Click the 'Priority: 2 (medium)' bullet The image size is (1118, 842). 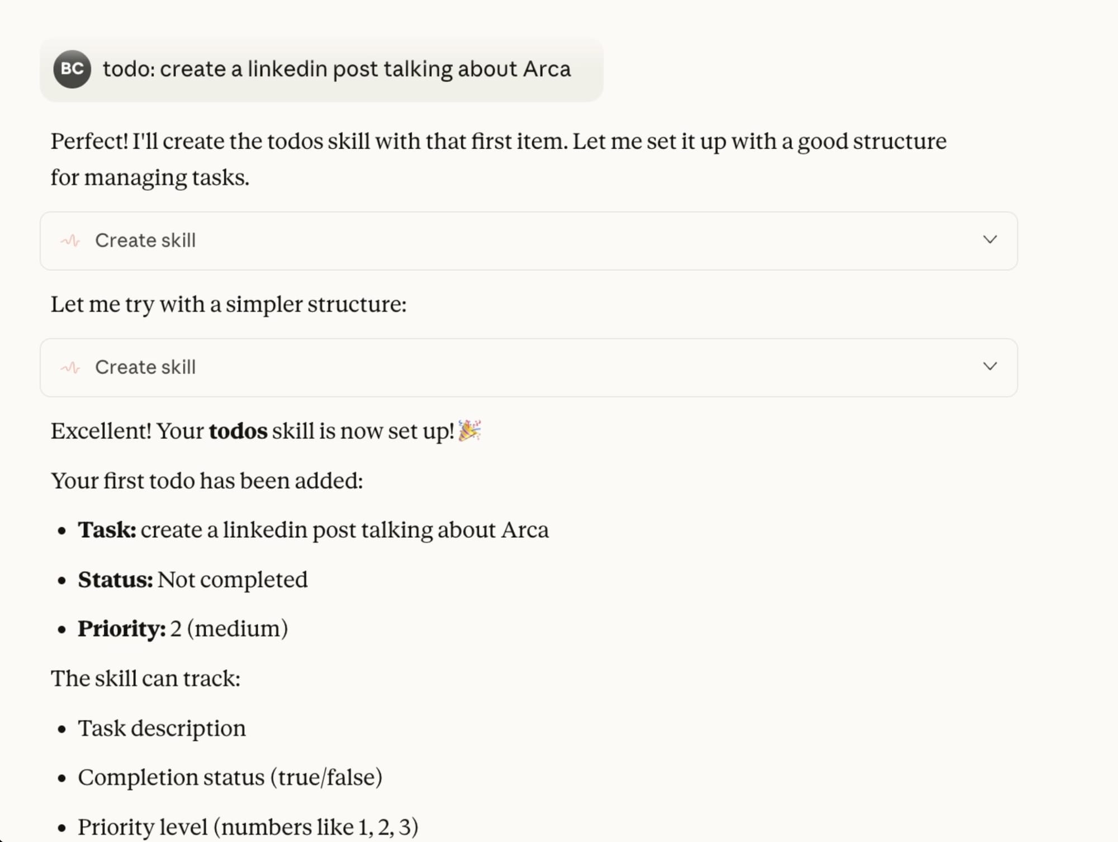point(183,629)
